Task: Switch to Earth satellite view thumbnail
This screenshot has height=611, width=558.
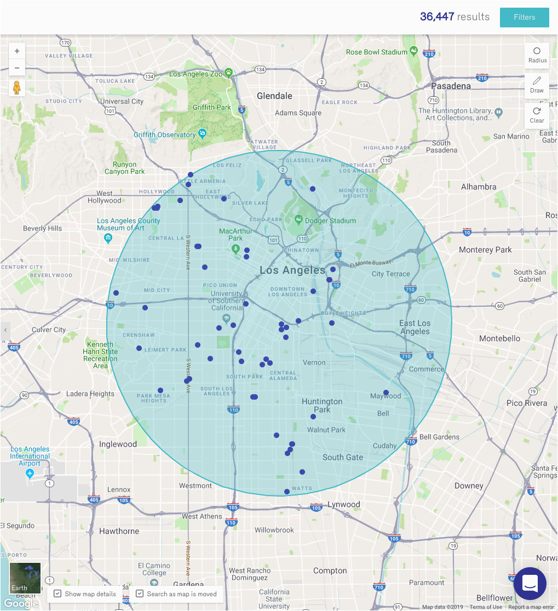Action: click(x=25, y=578)
